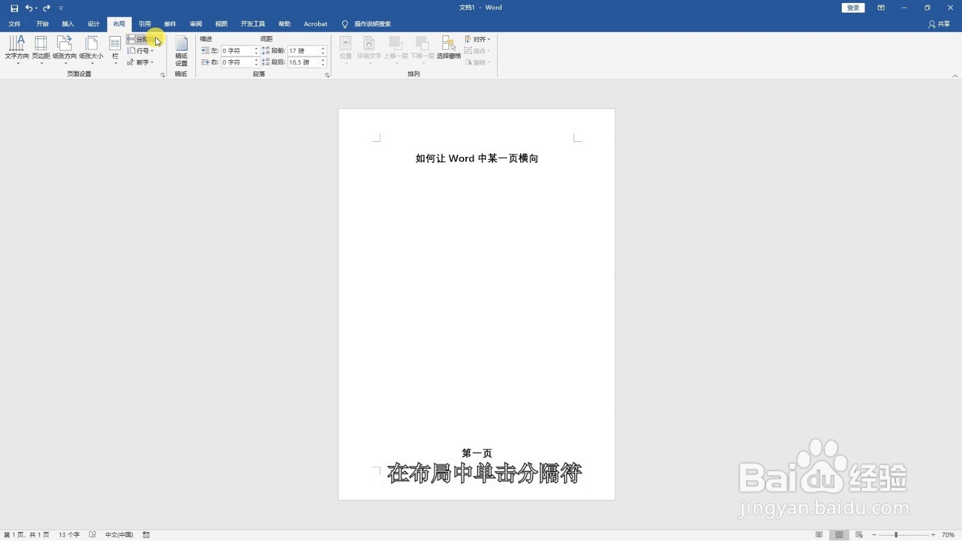Open the 栏 columns menu

[115, 49]
